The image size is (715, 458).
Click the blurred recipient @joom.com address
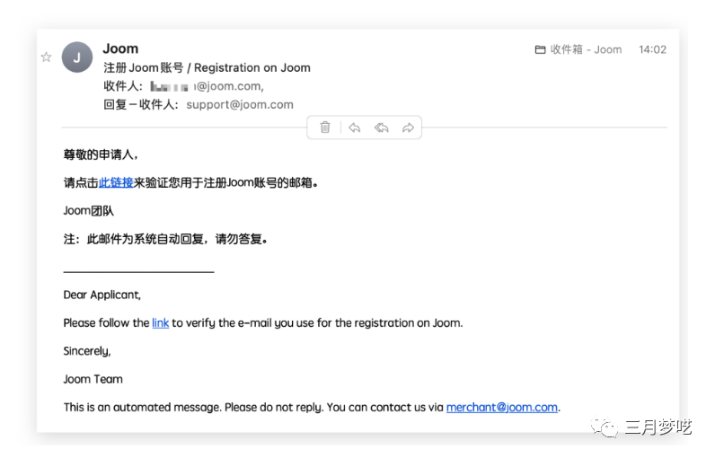pos(206,86)
